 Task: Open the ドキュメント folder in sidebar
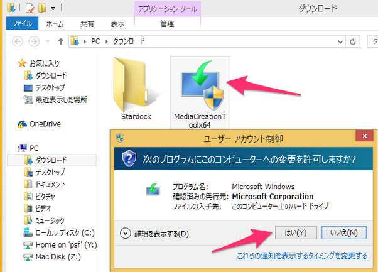pyautogui.click(x=45, y=184)
